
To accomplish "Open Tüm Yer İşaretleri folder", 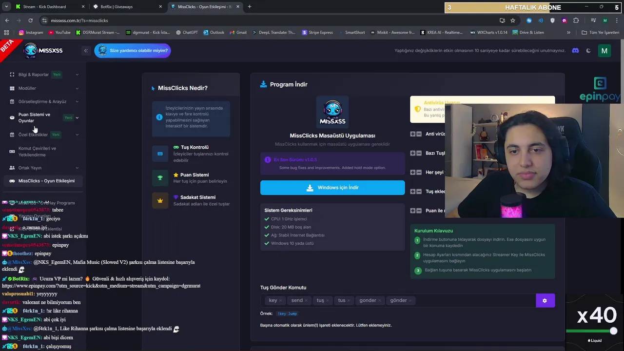I will click(600, 33).
